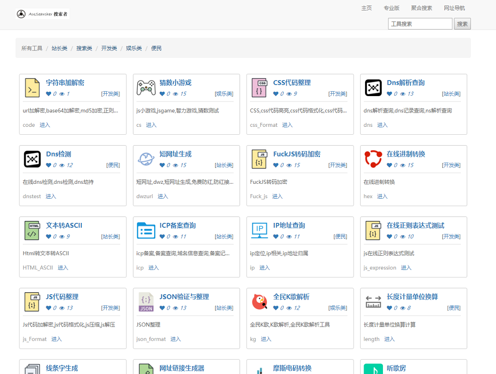
Task: Click the 长度计量单位换算 ruler icon
Action: pos(373,302)
